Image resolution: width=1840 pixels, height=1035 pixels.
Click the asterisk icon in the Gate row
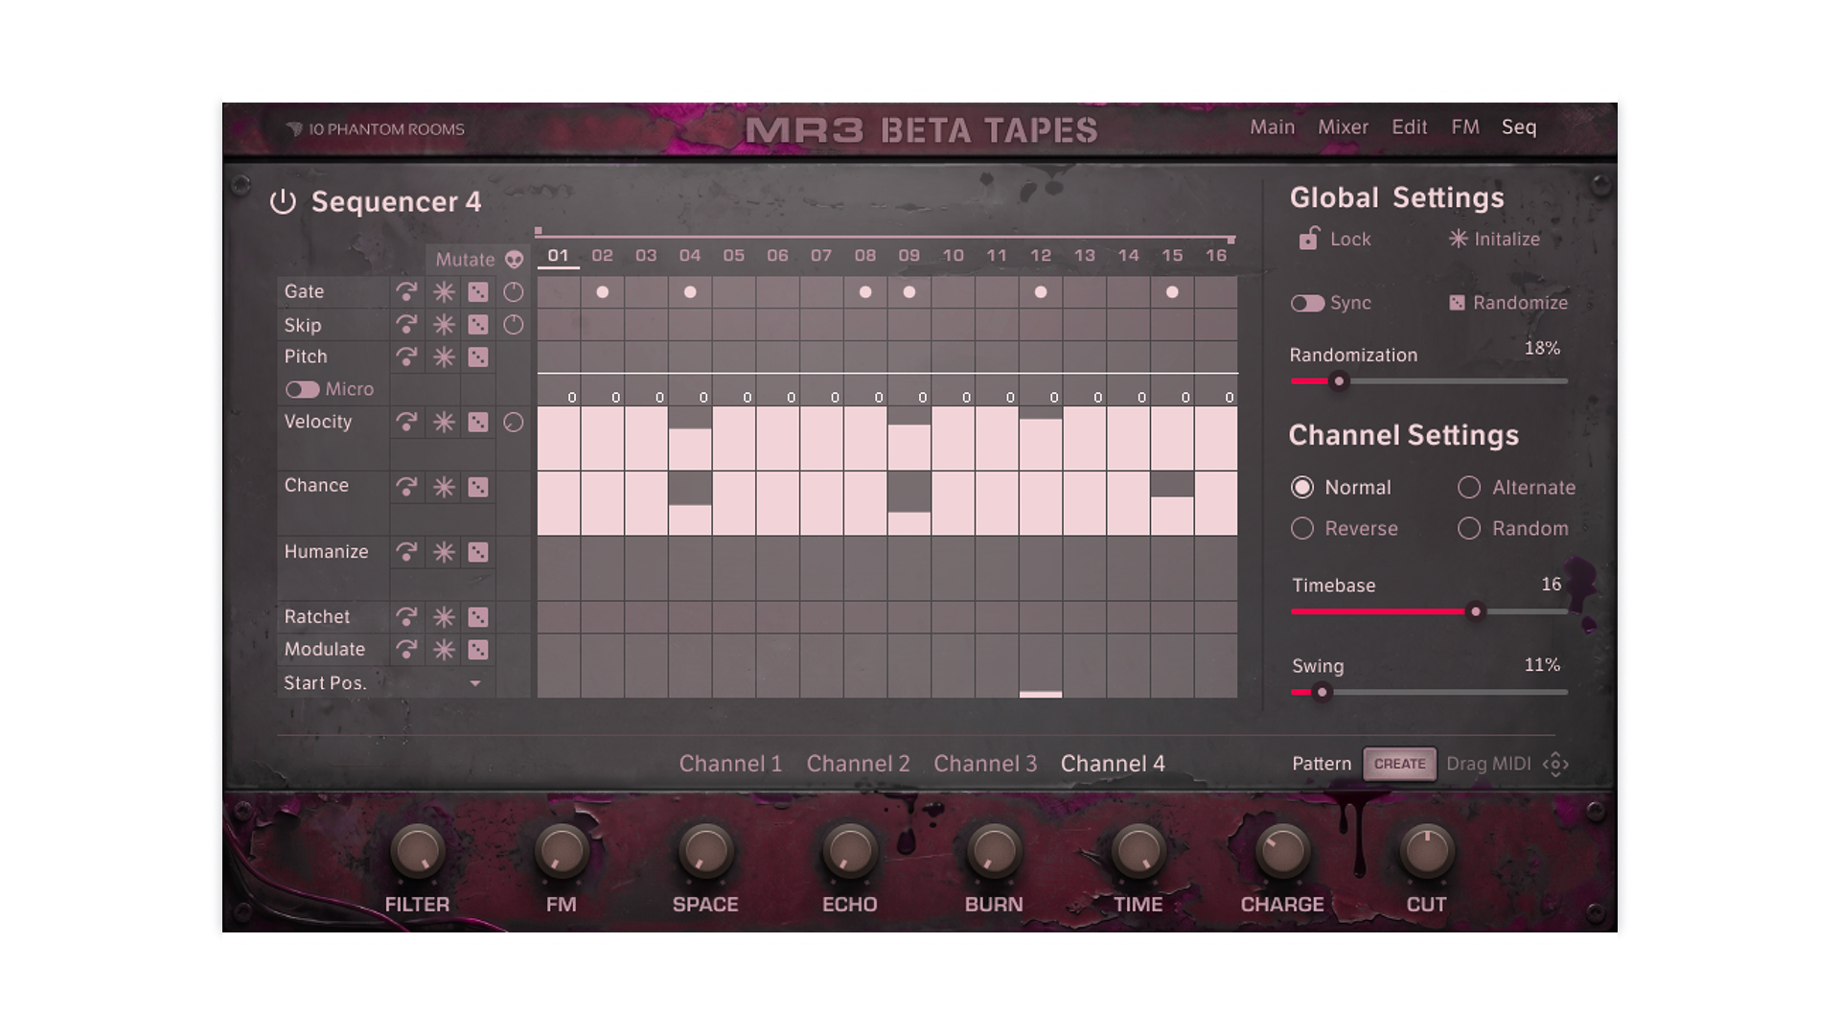[444, 292]
